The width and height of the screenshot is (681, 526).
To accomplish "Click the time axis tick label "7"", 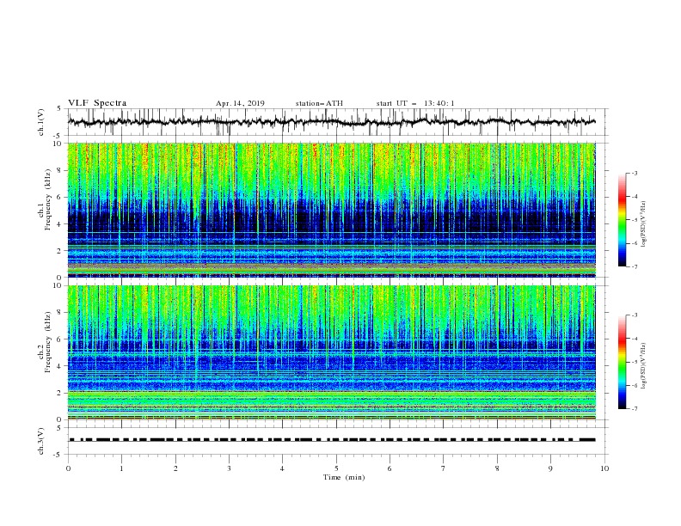I will coord(444,468).
